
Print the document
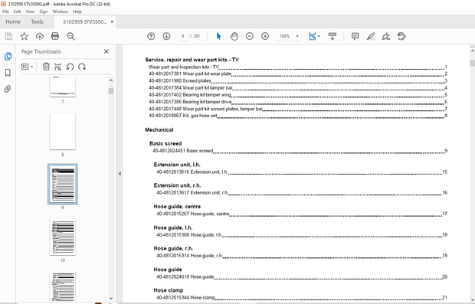click(55, 36)
